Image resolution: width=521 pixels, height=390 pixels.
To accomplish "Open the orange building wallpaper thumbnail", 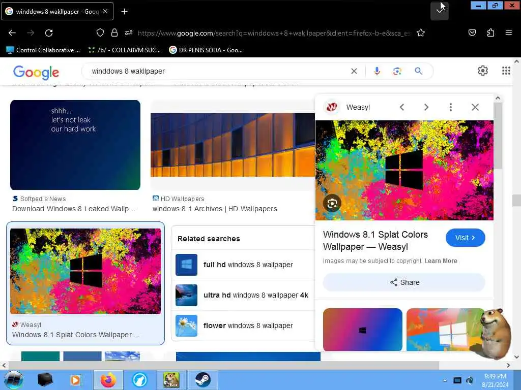I will point(233,145).
